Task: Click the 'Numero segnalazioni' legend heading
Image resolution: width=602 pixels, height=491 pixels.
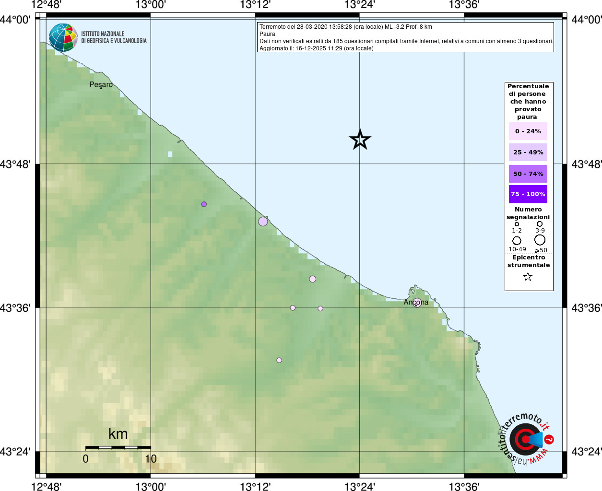Action: (x=528, y=213)
